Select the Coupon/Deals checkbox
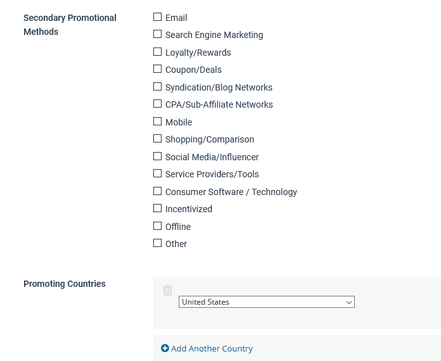This screenshot has width=441, height=361. point(158,69)
